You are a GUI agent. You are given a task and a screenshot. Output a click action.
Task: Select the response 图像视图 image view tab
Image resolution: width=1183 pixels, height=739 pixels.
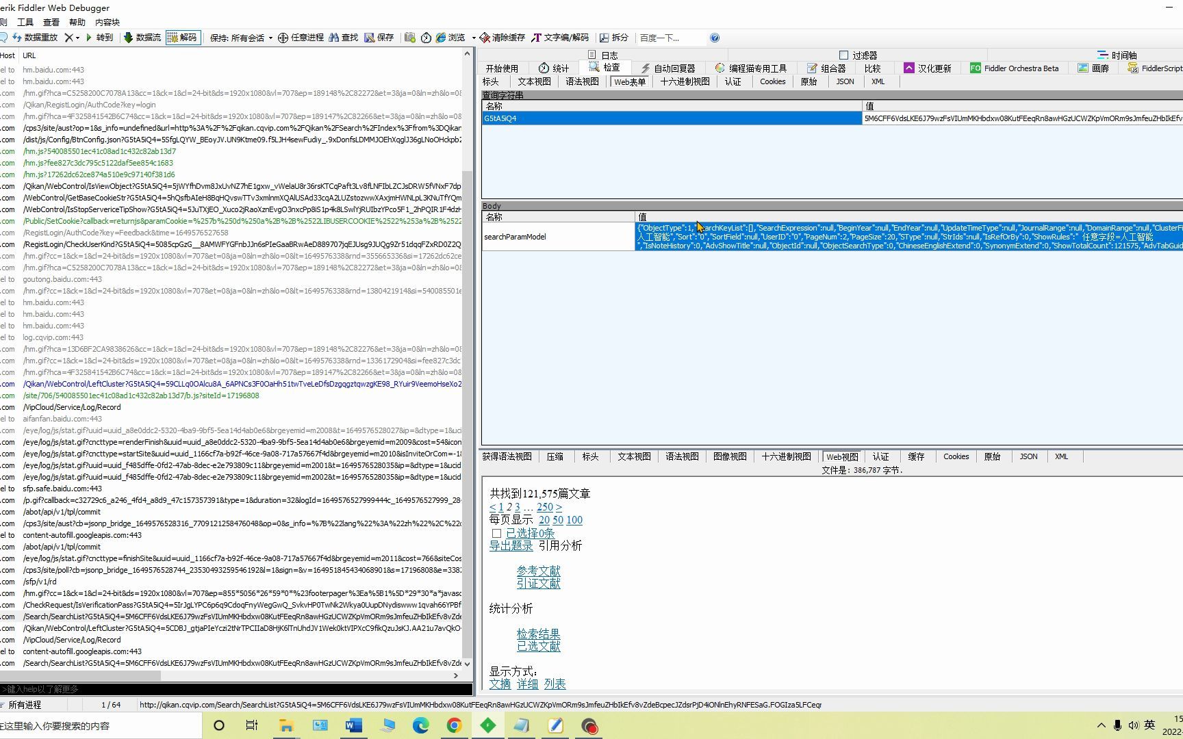730,456
